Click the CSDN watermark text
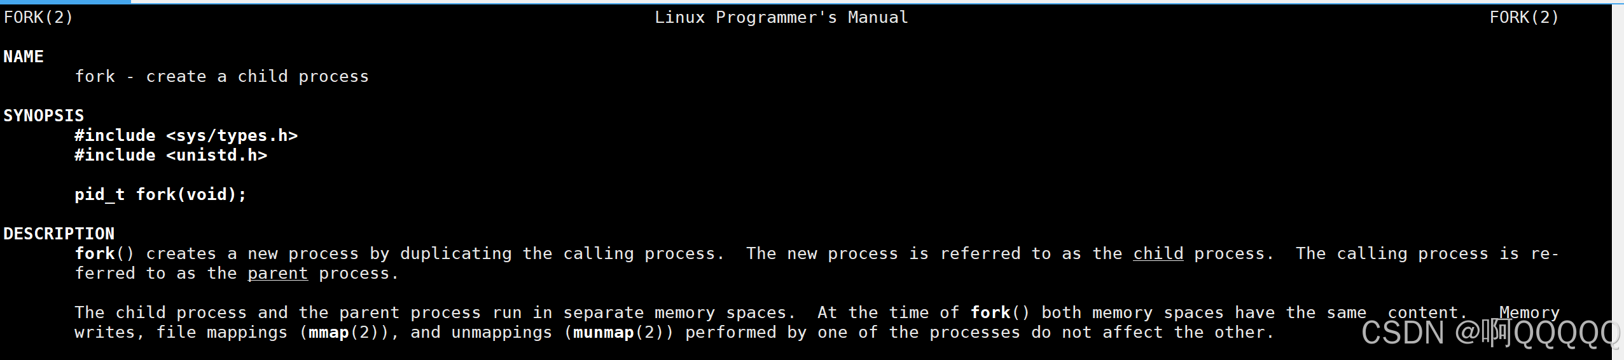 (1489, 333)
